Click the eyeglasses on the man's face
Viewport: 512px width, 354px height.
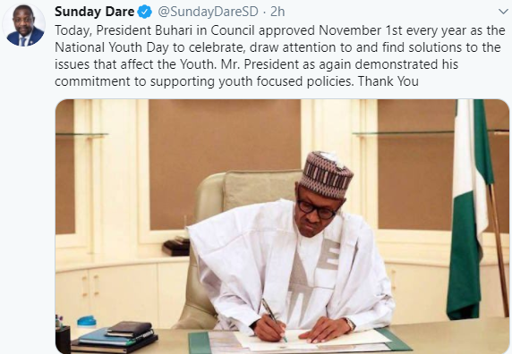[316, 209]
